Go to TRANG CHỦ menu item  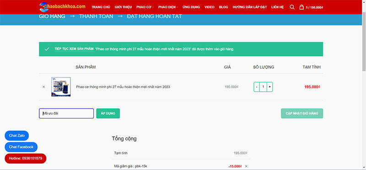101,7
